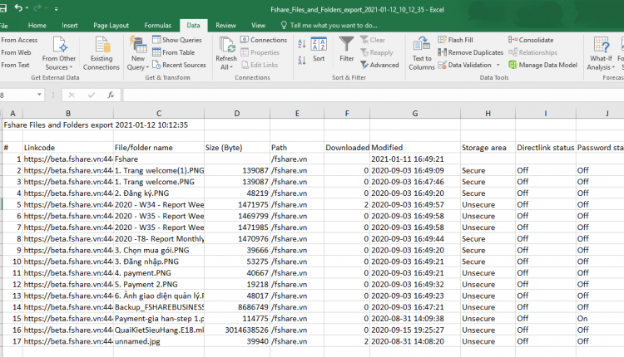Image resolution: width=624 pixels, height=357 pixels.
Task: Select column G header
Action: [415, 113]
